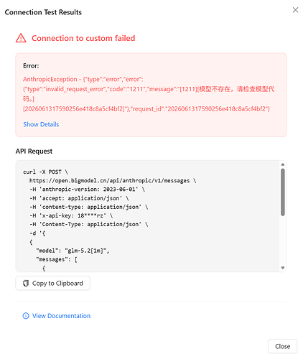Click the X icon to dismiss dialog
303x359 pixels.
[x=295, y=10]
